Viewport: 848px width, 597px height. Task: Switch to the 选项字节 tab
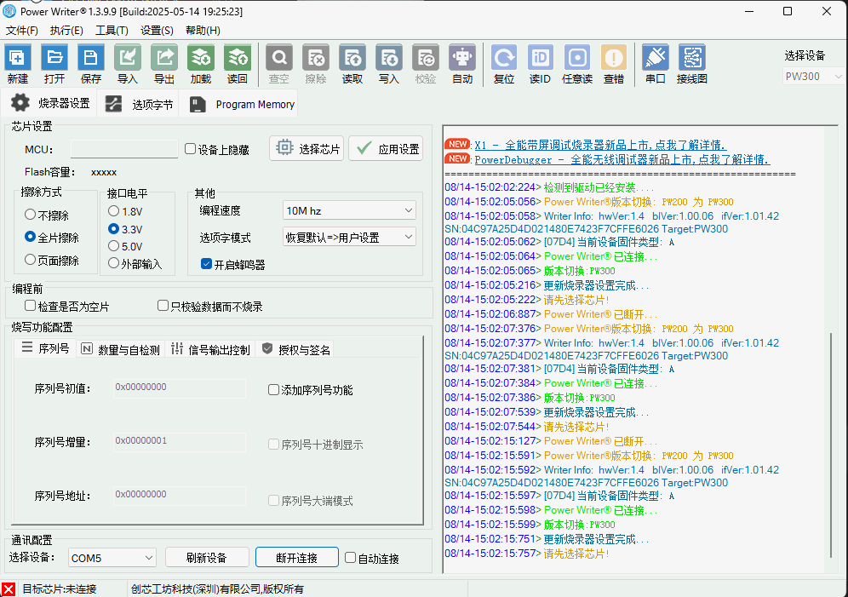pos(140,104)
